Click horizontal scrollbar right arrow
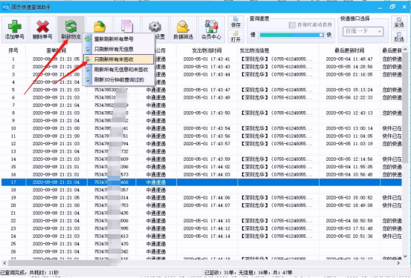The height and width of the screenshot is (278, 411). click(398, 263)
